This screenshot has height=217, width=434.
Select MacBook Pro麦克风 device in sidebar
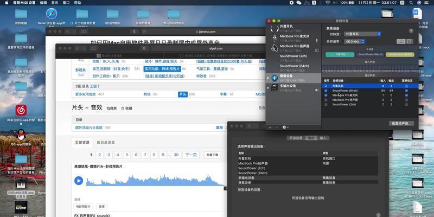tap(293, 38)
